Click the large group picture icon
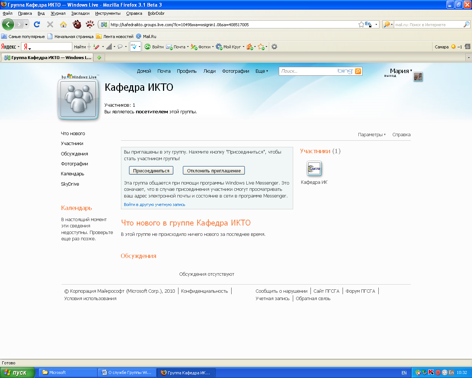The image size is (472, 378). [78, 99]
